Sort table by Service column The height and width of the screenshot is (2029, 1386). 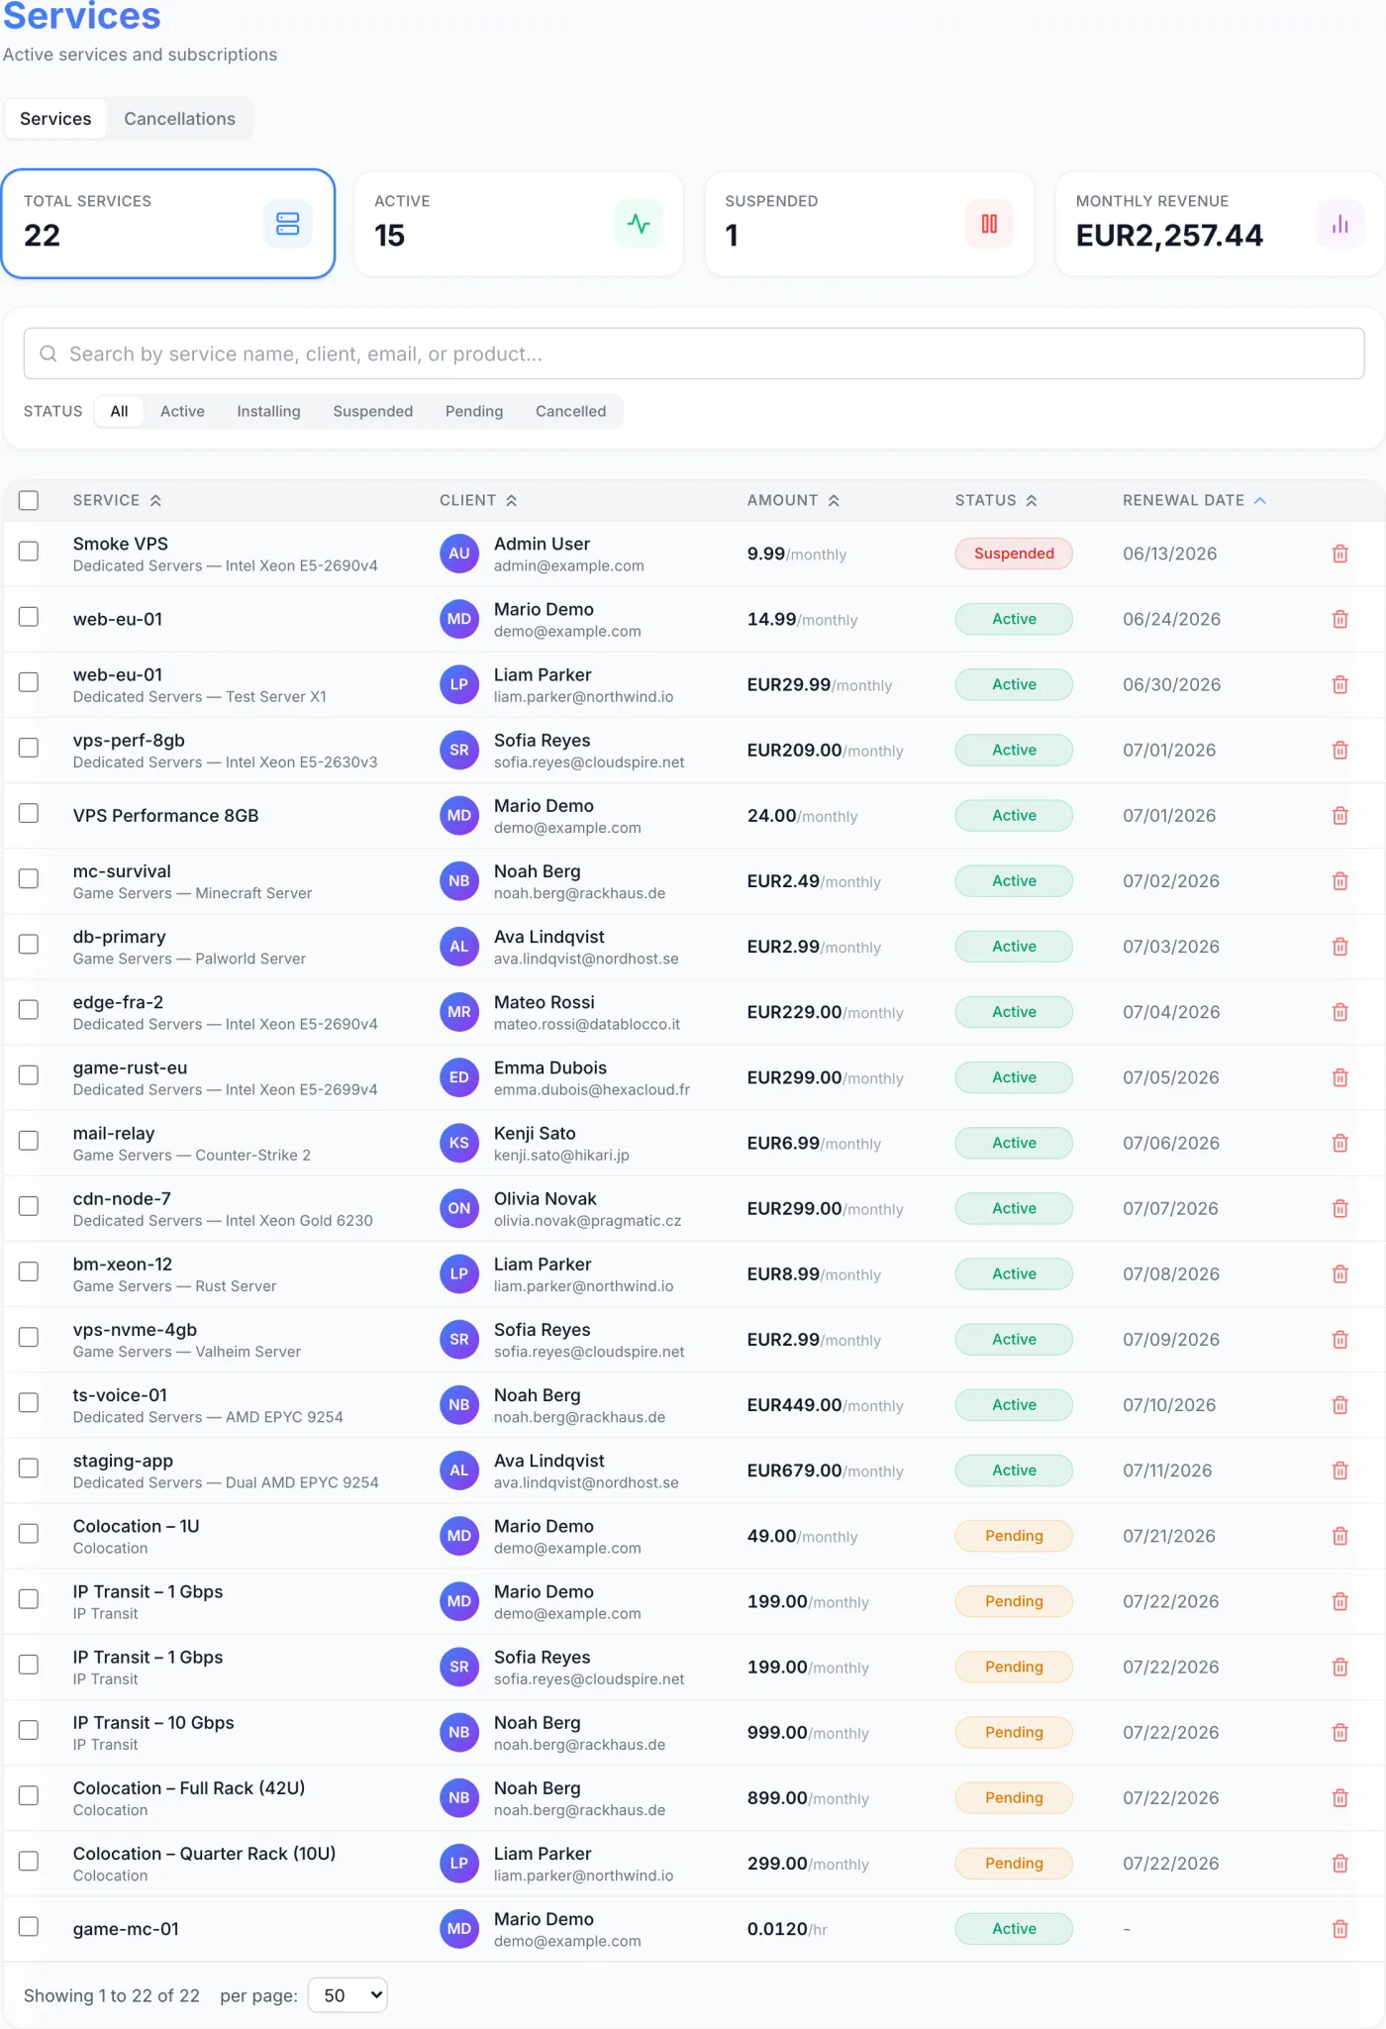[117, 500]
